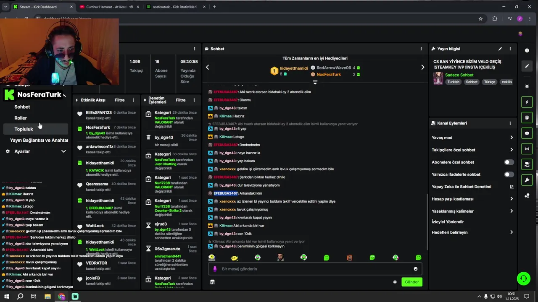
Task: Click the Gönder send button
Action: pyautogui.click(x=411, y=282)
